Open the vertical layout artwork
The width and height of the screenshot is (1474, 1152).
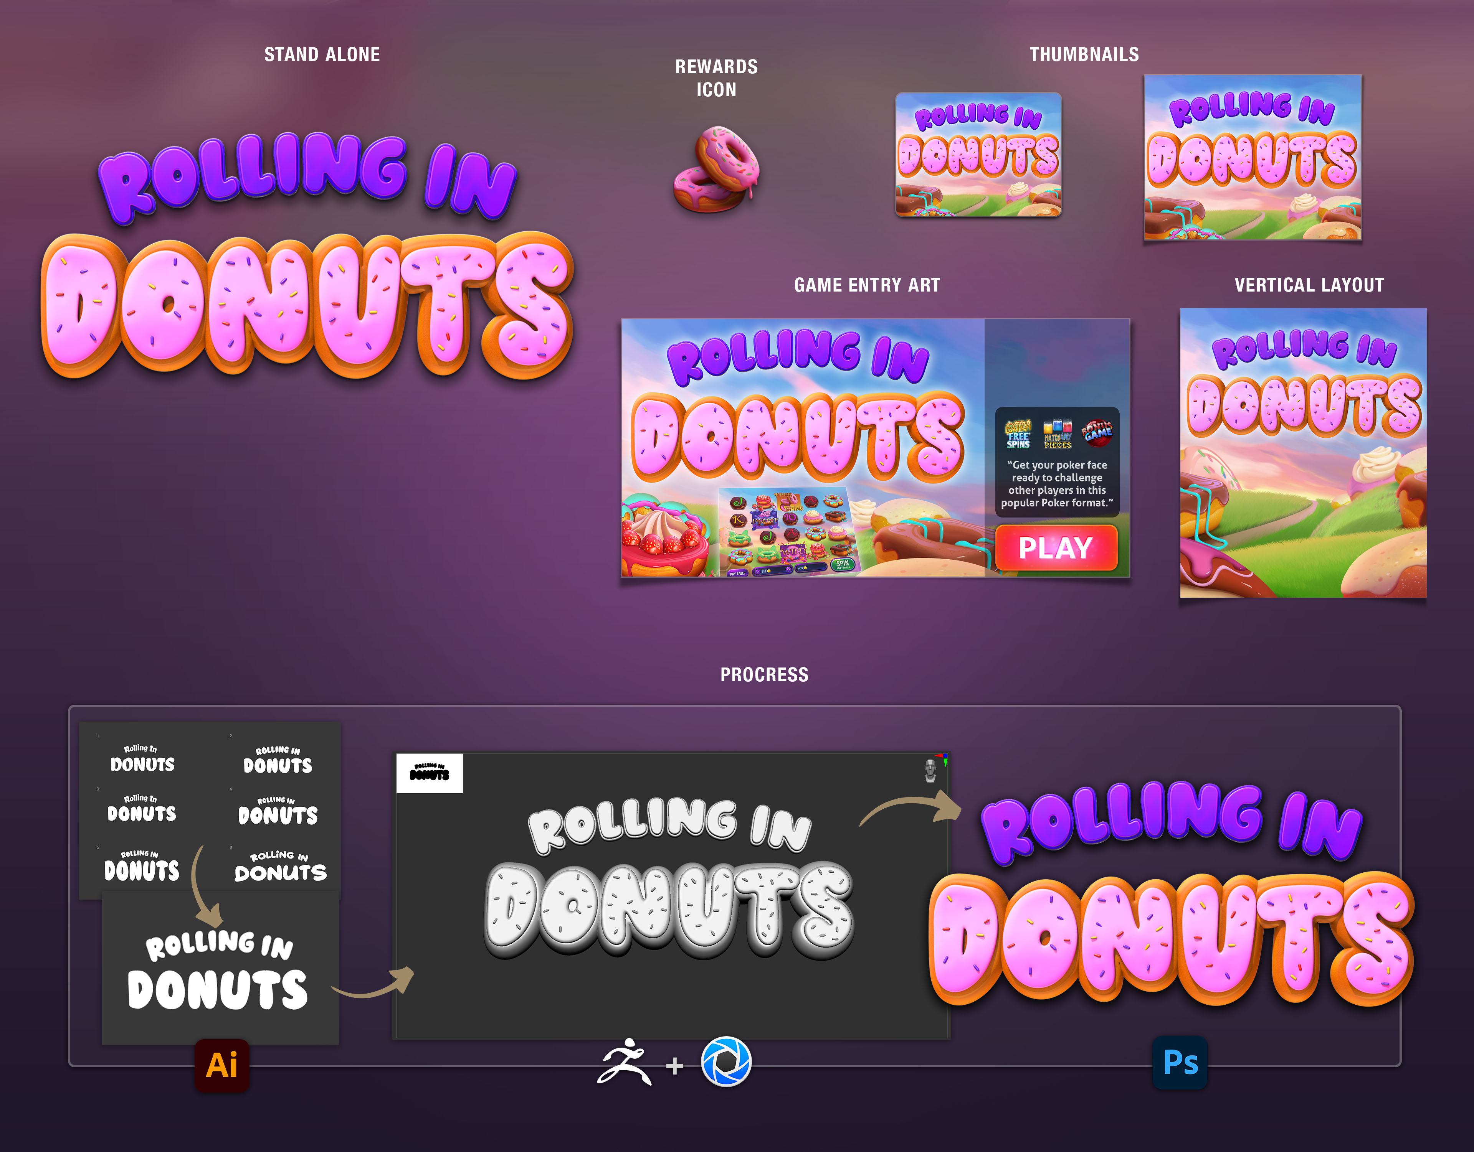[1302, 453]
